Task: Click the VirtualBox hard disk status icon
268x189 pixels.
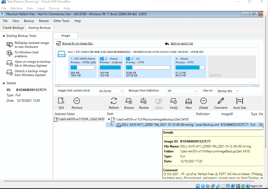Action: click(x=198, y=186)
